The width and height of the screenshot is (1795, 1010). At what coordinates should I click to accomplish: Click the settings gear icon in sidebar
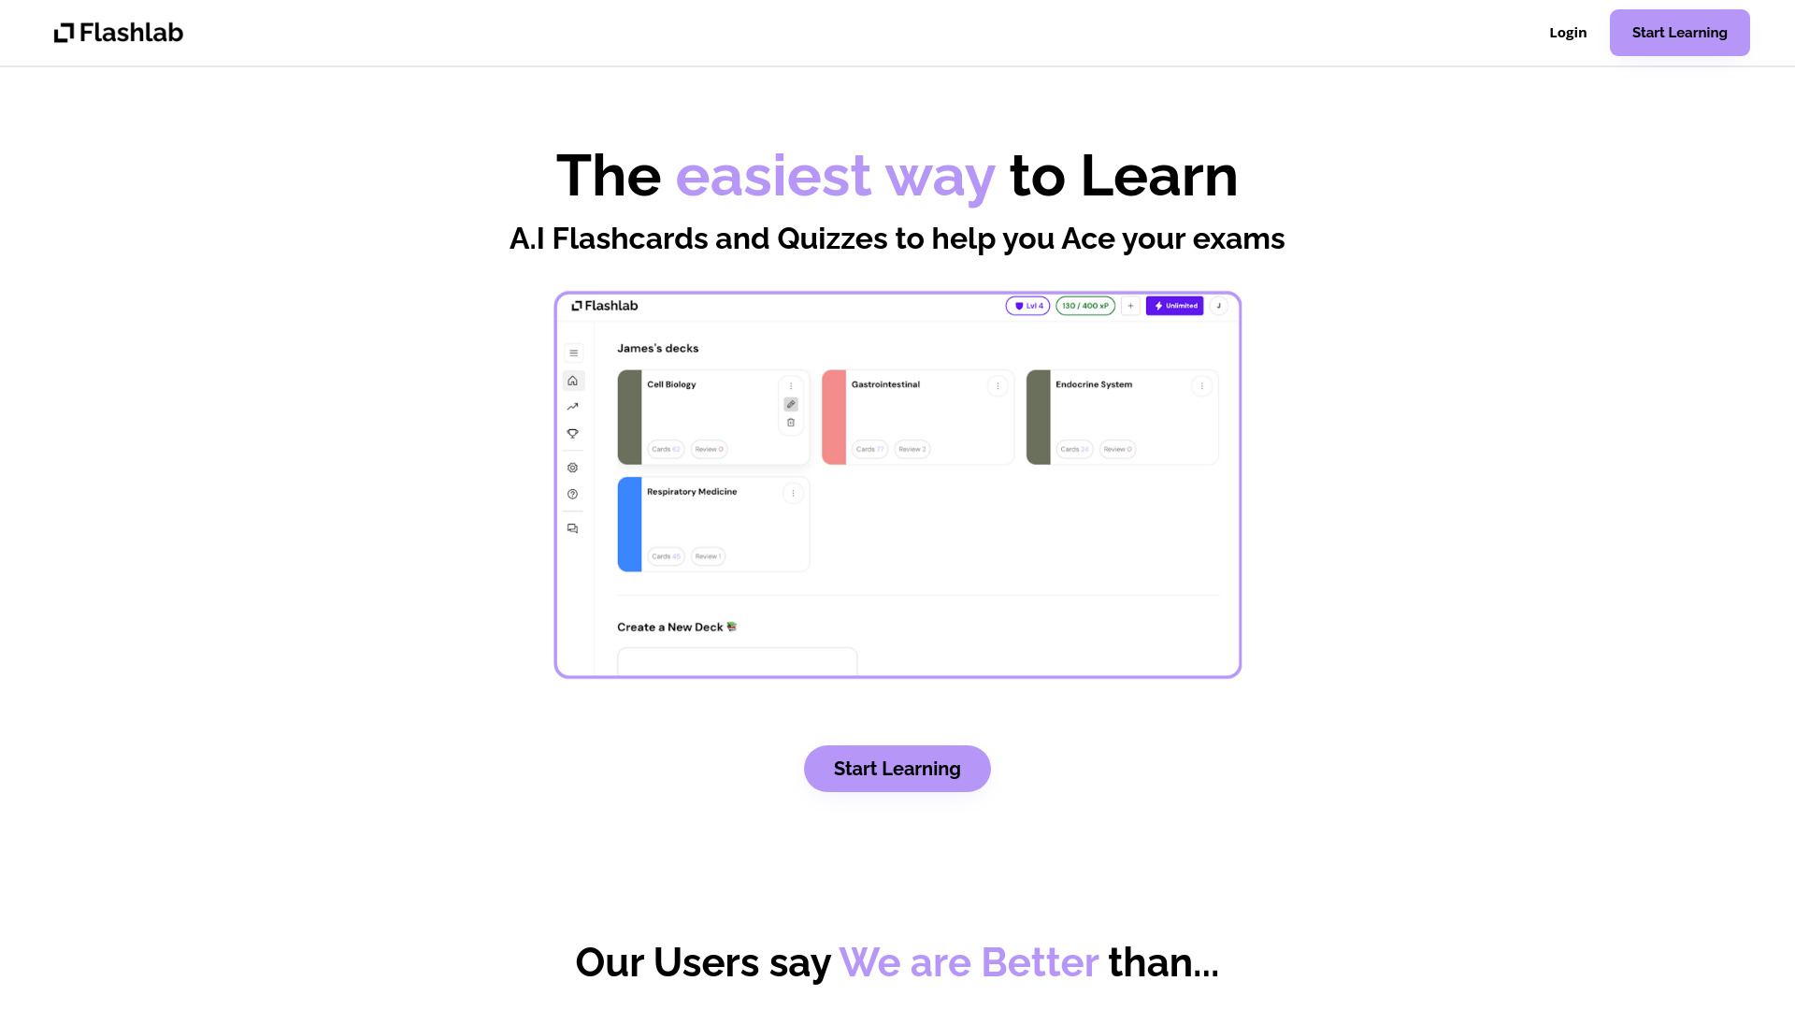coord(573,468)
